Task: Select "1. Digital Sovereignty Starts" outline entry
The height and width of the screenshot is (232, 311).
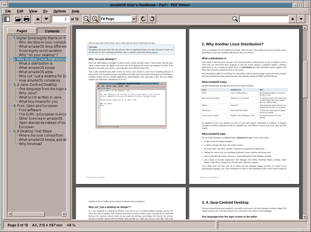Action: pyautogui.click(x=40, y=38)
